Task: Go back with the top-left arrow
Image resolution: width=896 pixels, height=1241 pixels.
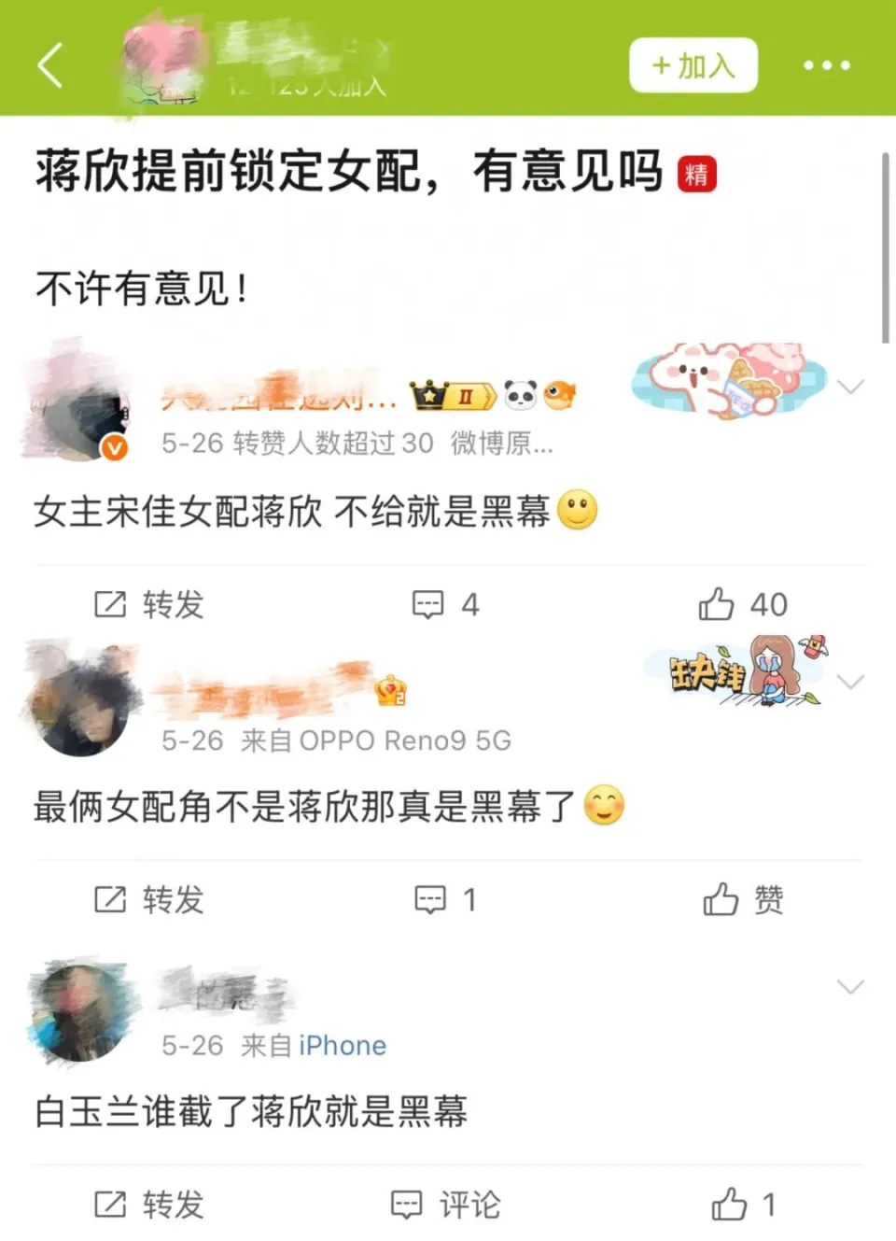Action: [50, 65]
